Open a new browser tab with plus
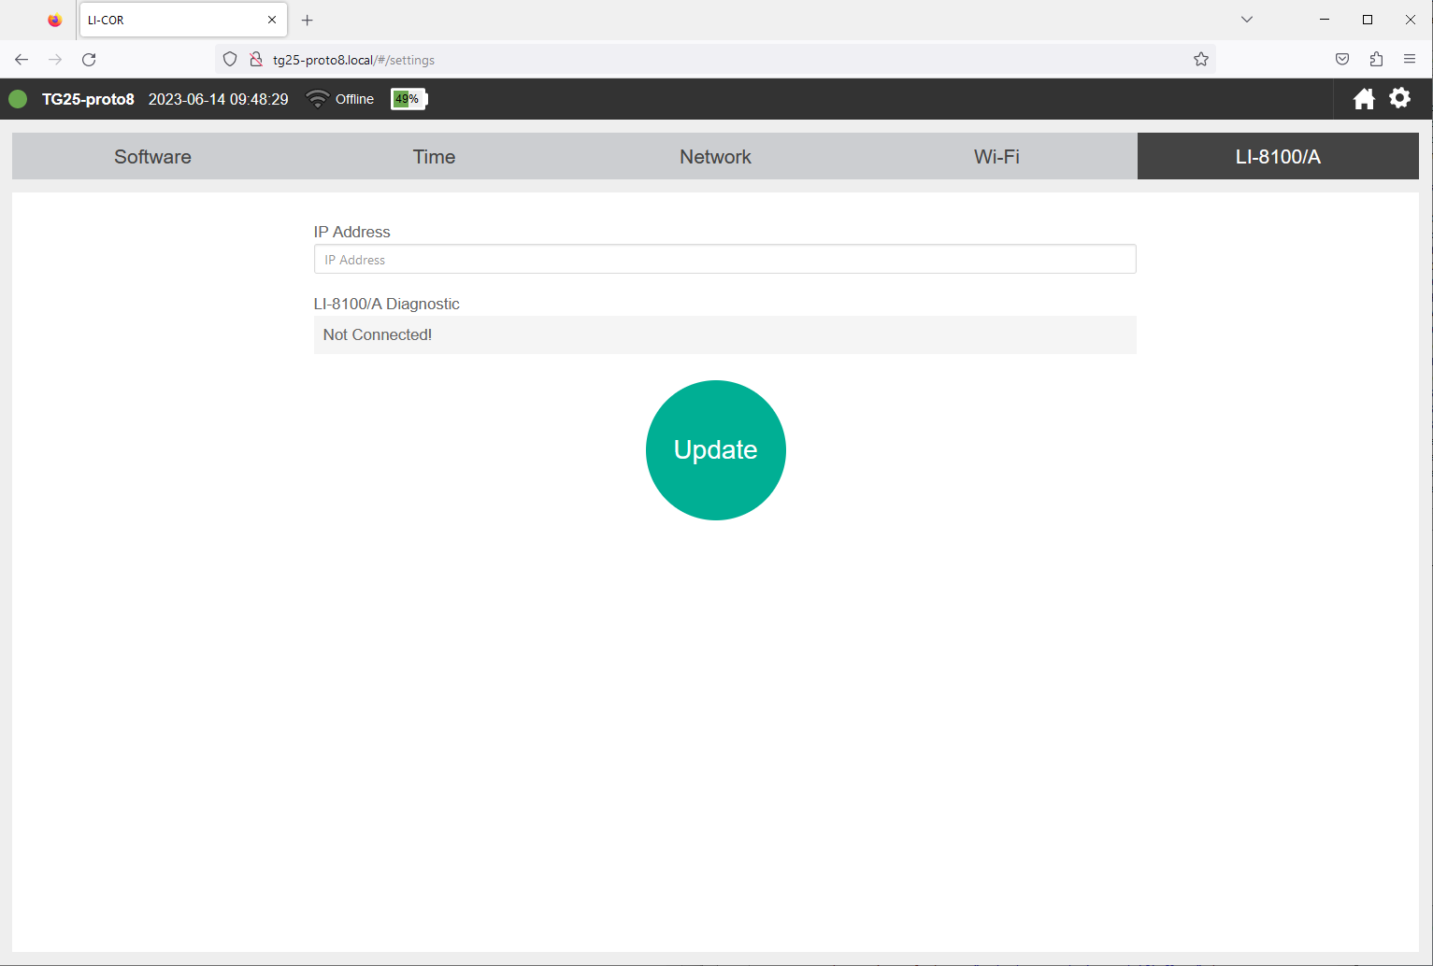The width and height of the screenshot is (1433, 966). pyautogui.click(x=308, y=20)
